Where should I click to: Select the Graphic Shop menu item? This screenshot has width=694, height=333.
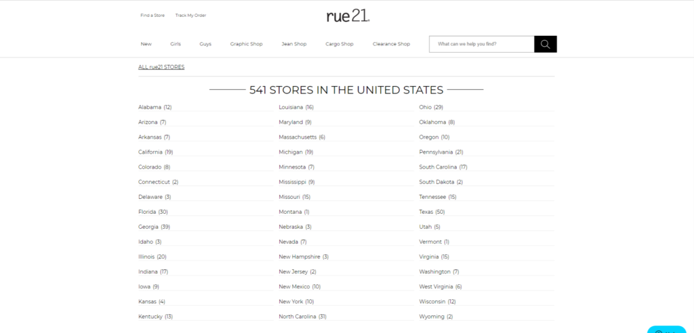(246, 44)
